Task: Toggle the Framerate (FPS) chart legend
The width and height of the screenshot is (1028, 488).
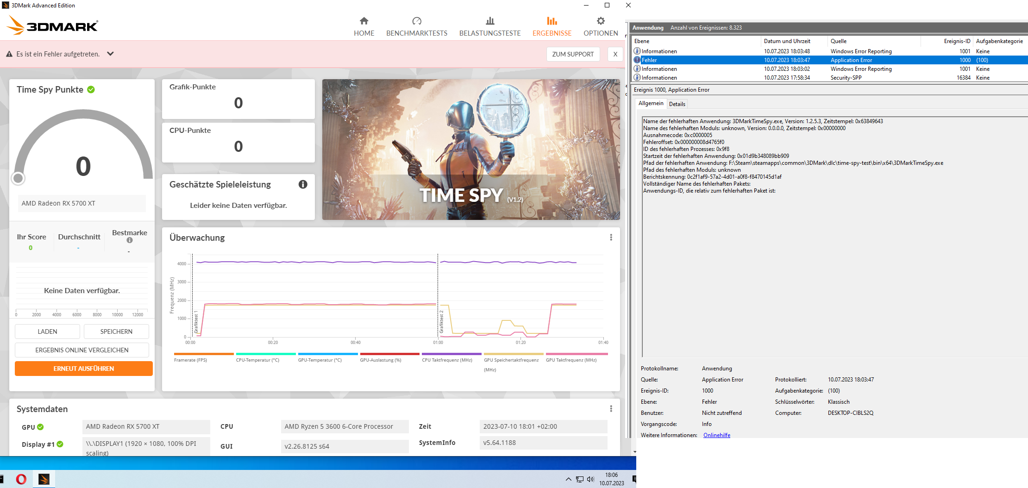Action: pos(204,358)
